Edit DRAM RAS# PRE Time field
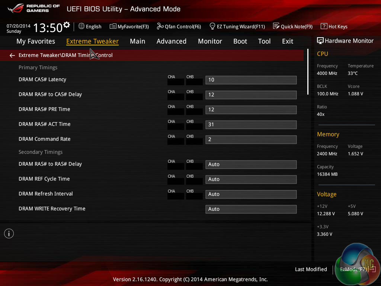 pyautogui.click(x=251, y=110)
